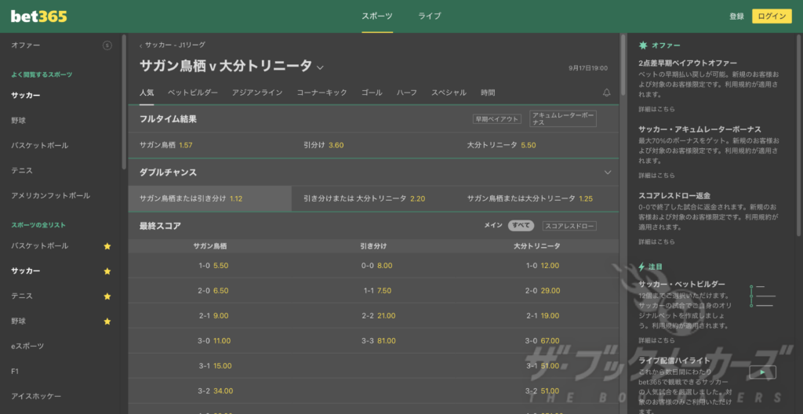Open 詳細はこちら under スコアレスドロー返金
Image resolution: width=803 pixels, height=414 pixels.
(656, 241)
